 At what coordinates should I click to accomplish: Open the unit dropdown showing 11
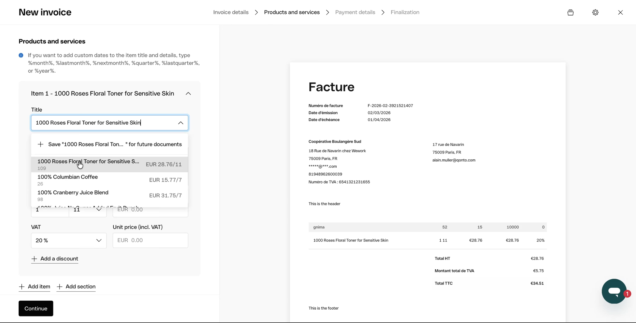point(88,210)
